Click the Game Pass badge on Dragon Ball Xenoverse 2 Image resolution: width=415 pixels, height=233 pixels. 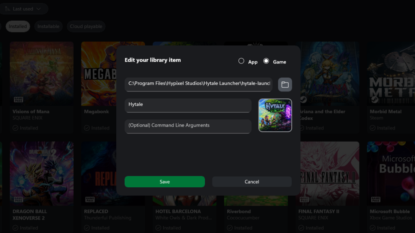pos(19,199)
